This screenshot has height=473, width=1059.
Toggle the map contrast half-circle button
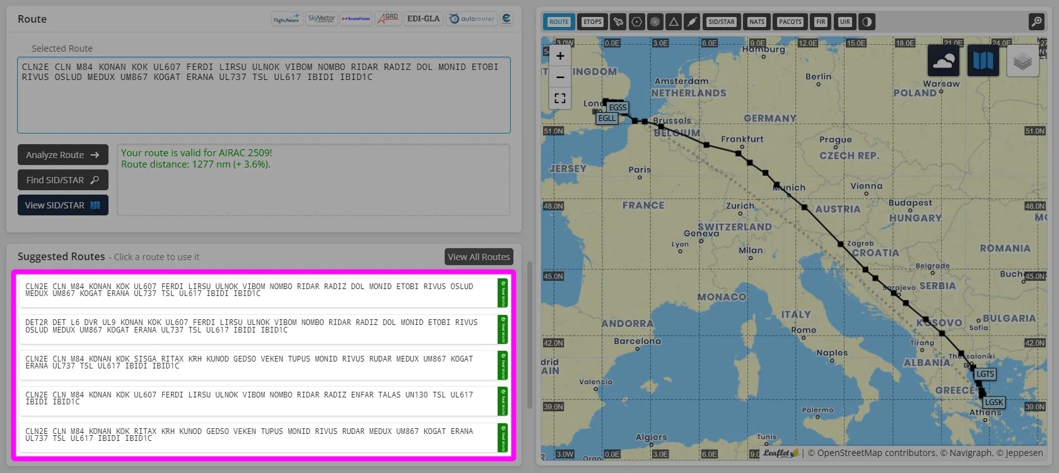pos(867,22)
